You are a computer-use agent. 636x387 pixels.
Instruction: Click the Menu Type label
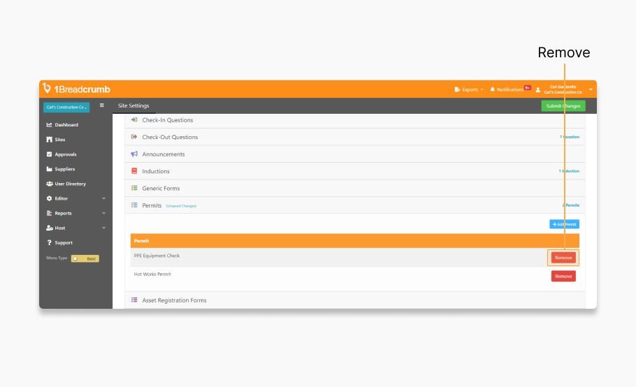(x=57, y=258)
